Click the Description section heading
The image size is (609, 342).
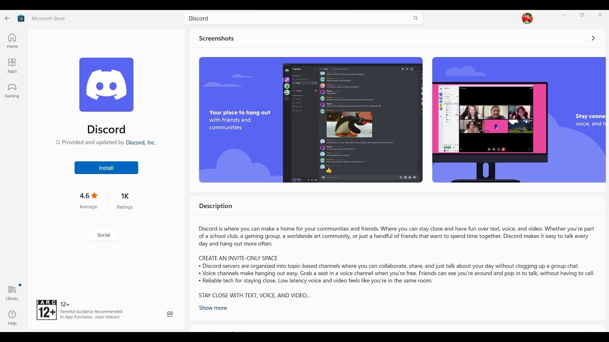(216, 206)
